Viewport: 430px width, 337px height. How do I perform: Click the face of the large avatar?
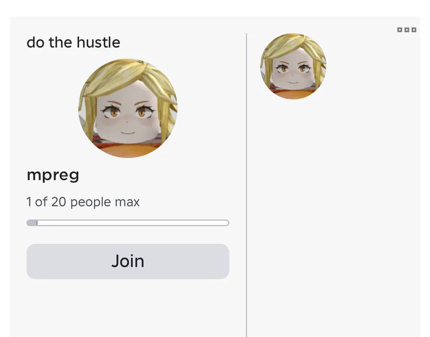tap(128, 115)
